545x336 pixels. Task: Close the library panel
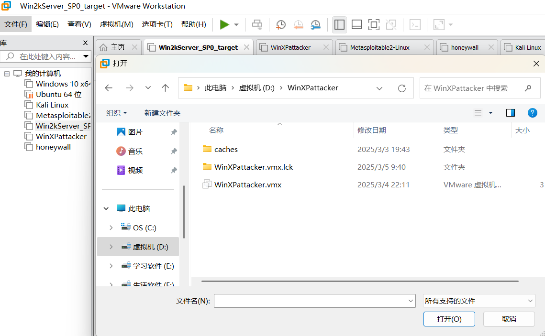85,43
